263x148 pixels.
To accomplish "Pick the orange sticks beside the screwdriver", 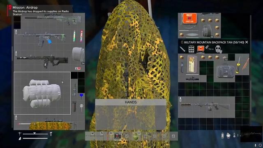I will (245, 64).
